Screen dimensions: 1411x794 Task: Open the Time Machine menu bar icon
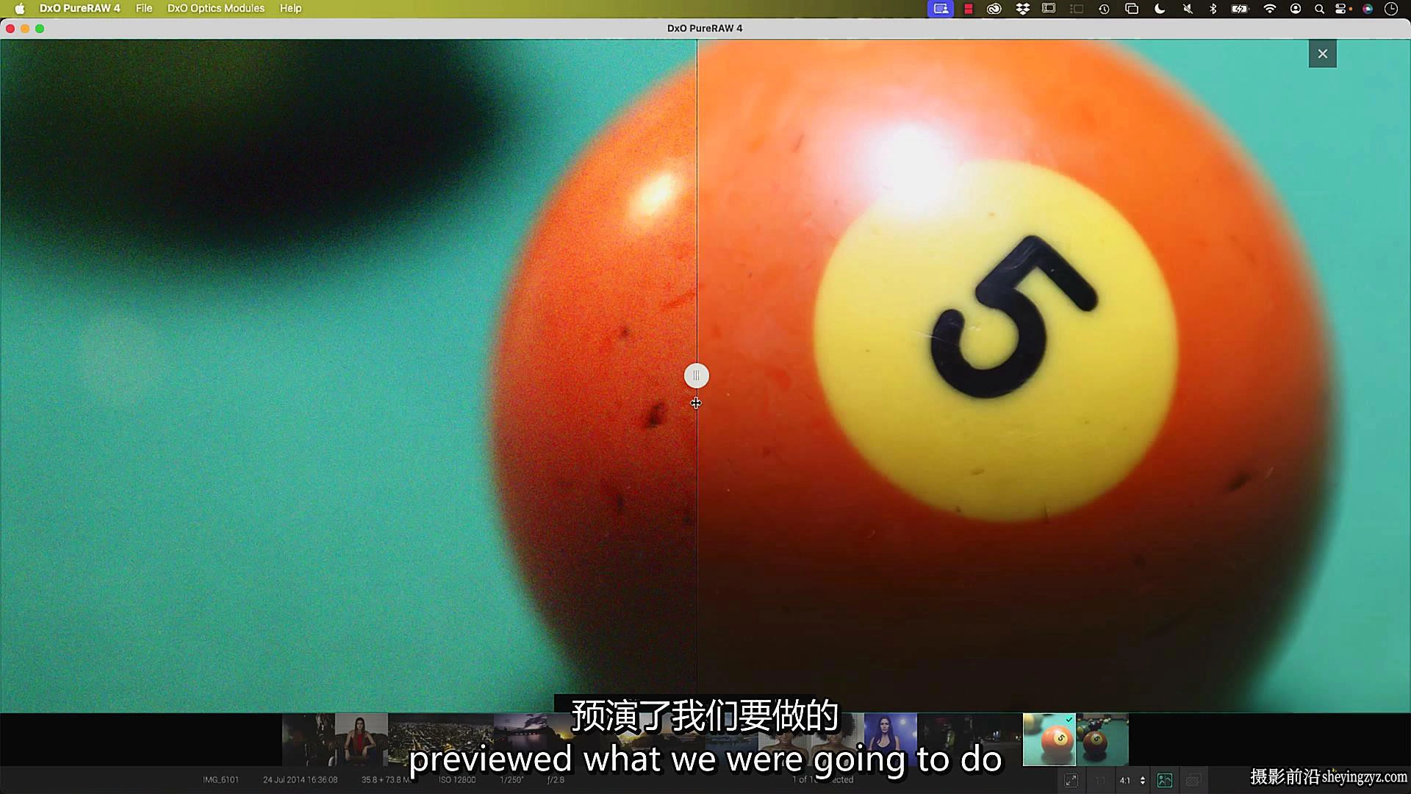coord(1104,9)
